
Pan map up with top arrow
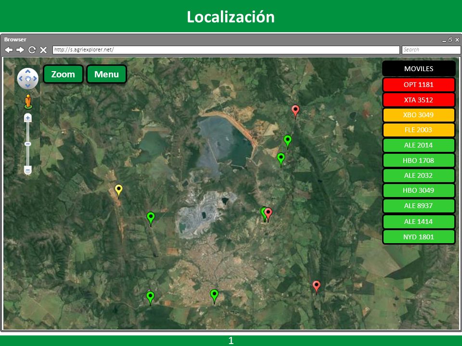click(28, 72)
